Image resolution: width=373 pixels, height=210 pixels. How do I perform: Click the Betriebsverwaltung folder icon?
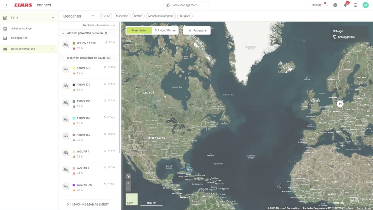pos(5,49)
